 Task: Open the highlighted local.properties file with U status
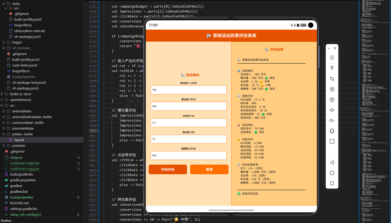[x=22, y=197]
